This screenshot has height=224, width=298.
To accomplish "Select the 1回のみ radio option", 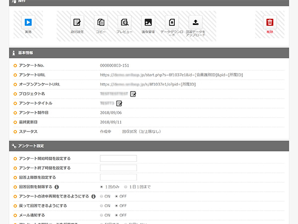I will pos(102,187).
